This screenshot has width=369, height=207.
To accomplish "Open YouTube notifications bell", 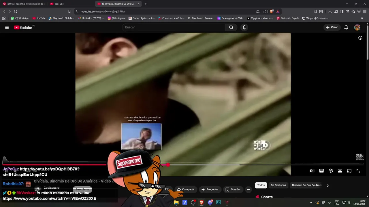I will (x=346, y=27).
